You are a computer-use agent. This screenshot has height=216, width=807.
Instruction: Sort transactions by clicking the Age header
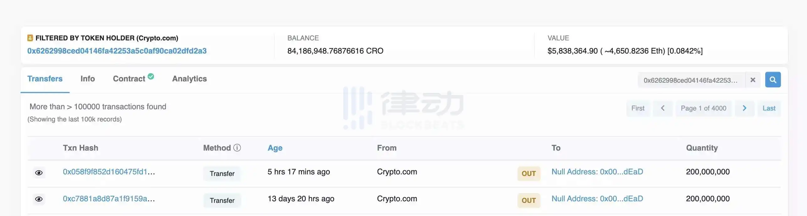275,148
